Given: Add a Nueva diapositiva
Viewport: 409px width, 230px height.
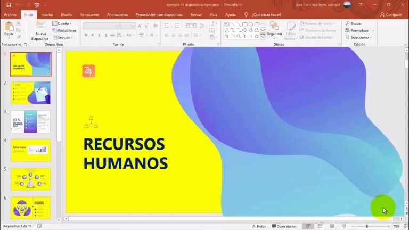Looking at the screenshot, I should point(40,31).
